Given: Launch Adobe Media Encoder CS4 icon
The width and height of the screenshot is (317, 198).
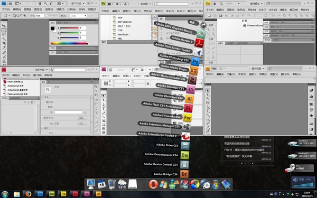Looking at the screenshot, I should pyautogui.click(x=192, y=80).
